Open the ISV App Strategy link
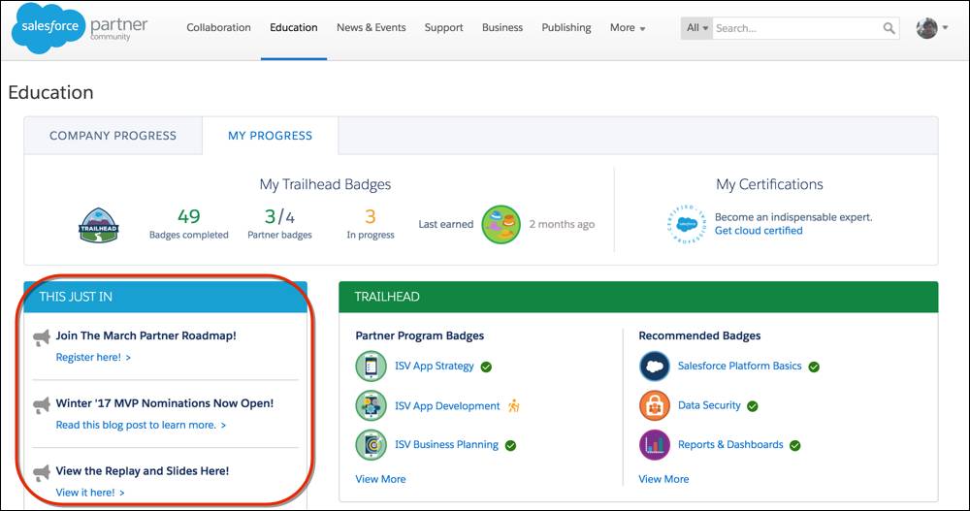970x511 pixels. 435,367
